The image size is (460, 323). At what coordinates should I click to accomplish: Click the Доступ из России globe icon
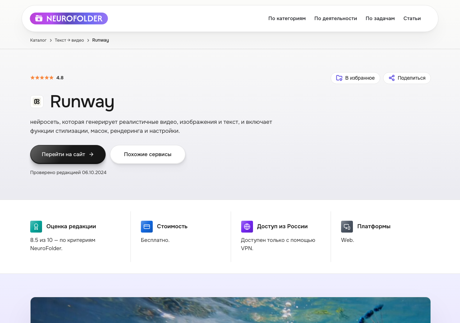tap(247, 226)
